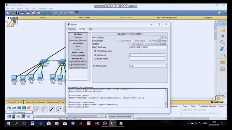Switch to the Config tab
This screenshot has width=232, height=130.
82,29
